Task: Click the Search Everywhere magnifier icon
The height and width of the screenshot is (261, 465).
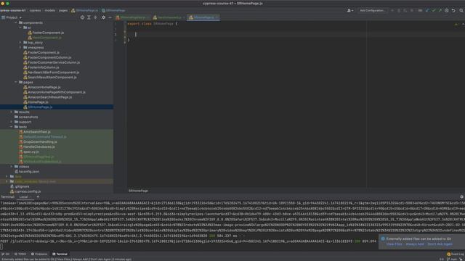Action: point(461,10)
